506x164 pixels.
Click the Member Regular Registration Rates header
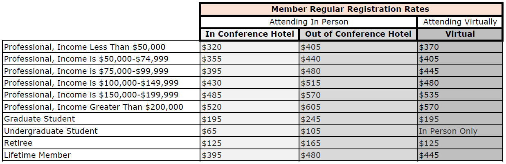[x=351, y=9]
